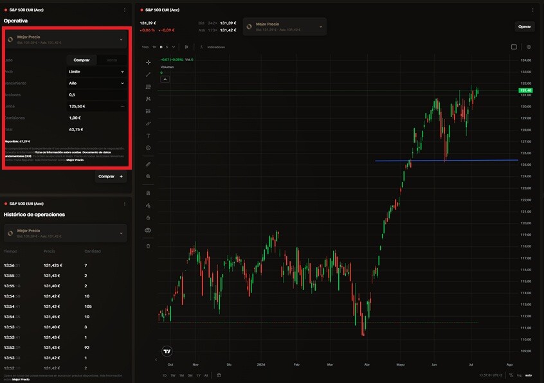Set chart range to 1M
The width and height of the screenshot is (544, 383).
tap(181, 375)
